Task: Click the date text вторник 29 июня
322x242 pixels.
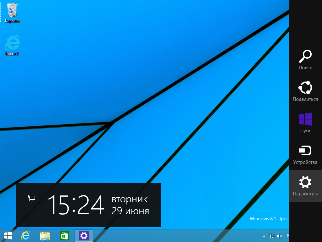Action: [130, 205]
